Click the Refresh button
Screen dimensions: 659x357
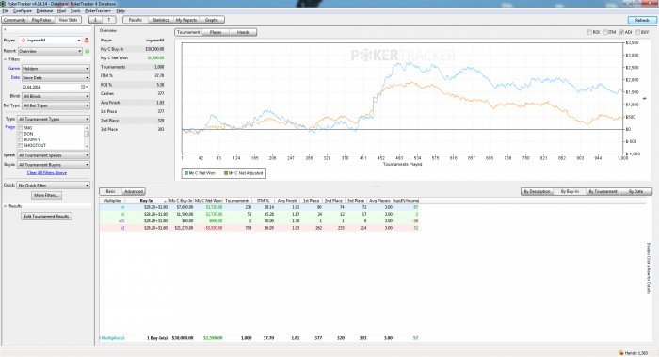click(x=642, y=20)
